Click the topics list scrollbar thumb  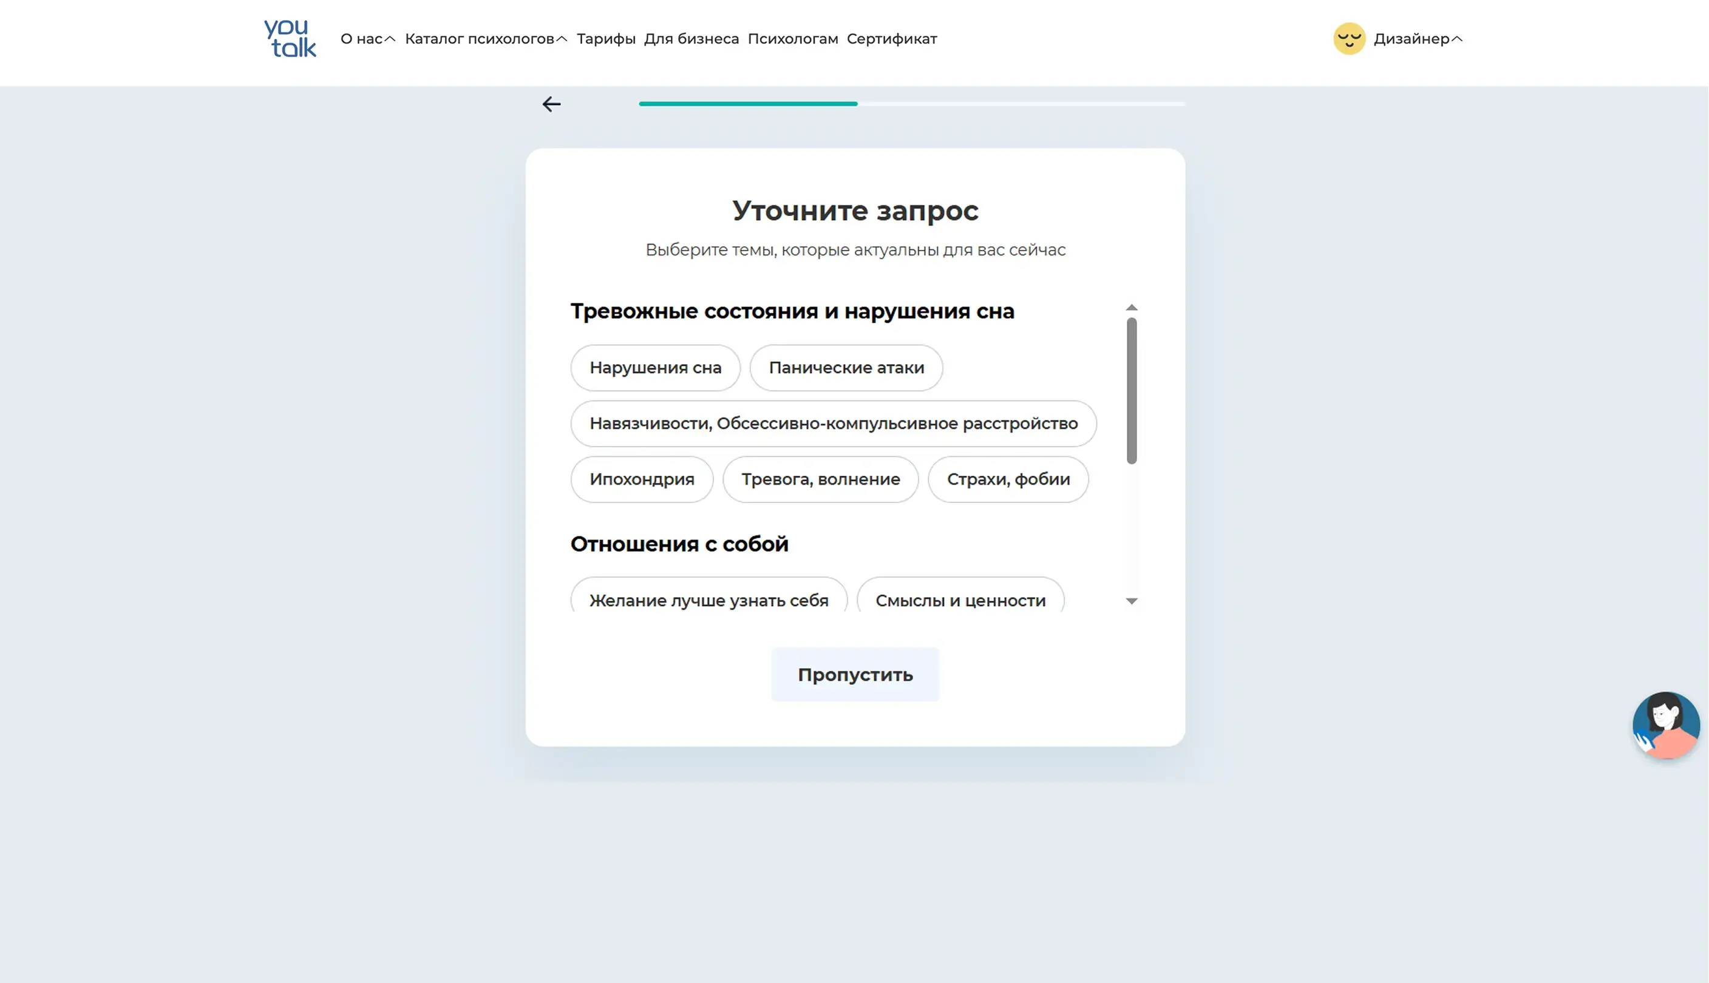coord(1132,391)
